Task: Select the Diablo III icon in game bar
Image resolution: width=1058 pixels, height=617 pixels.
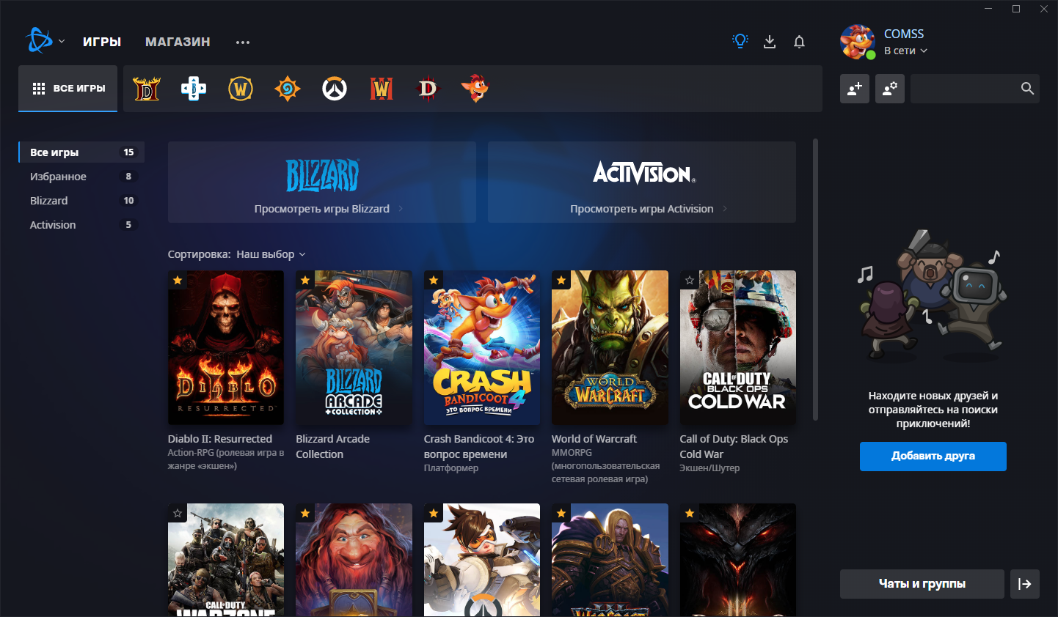Action: tap(428, 89)
